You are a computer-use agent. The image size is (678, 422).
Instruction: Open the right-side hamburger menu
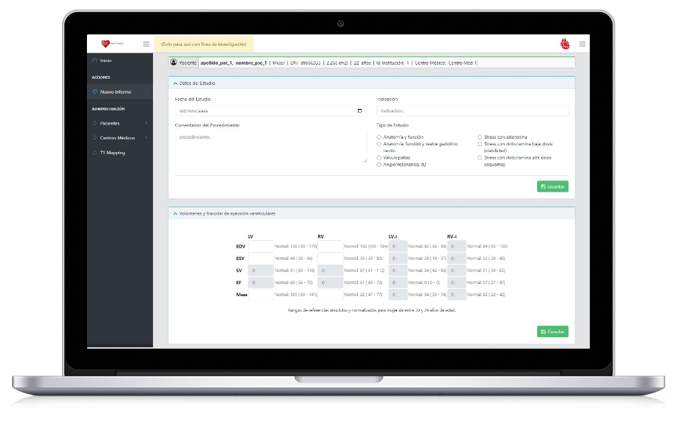[582, 44]
